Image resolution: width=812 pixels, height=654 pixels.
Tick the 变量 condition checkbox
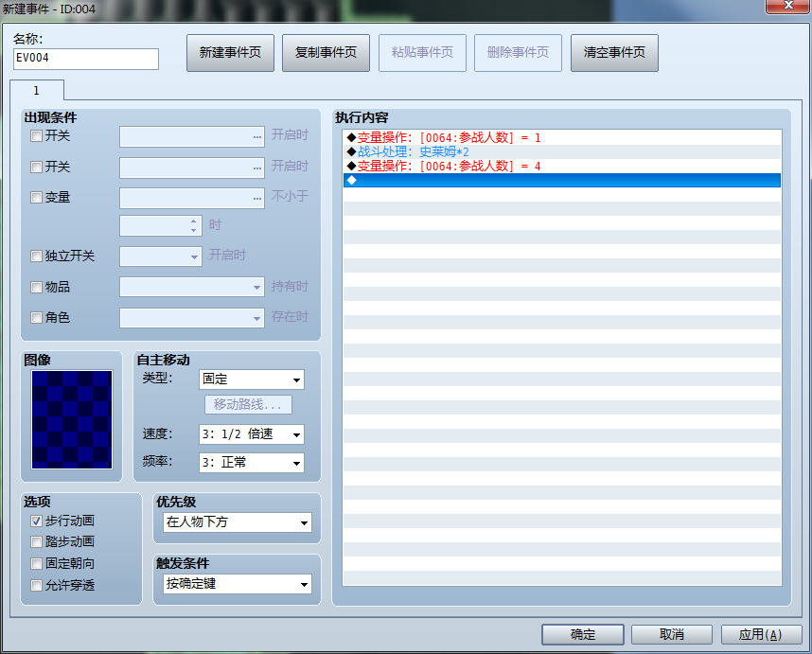pos(36,197)
